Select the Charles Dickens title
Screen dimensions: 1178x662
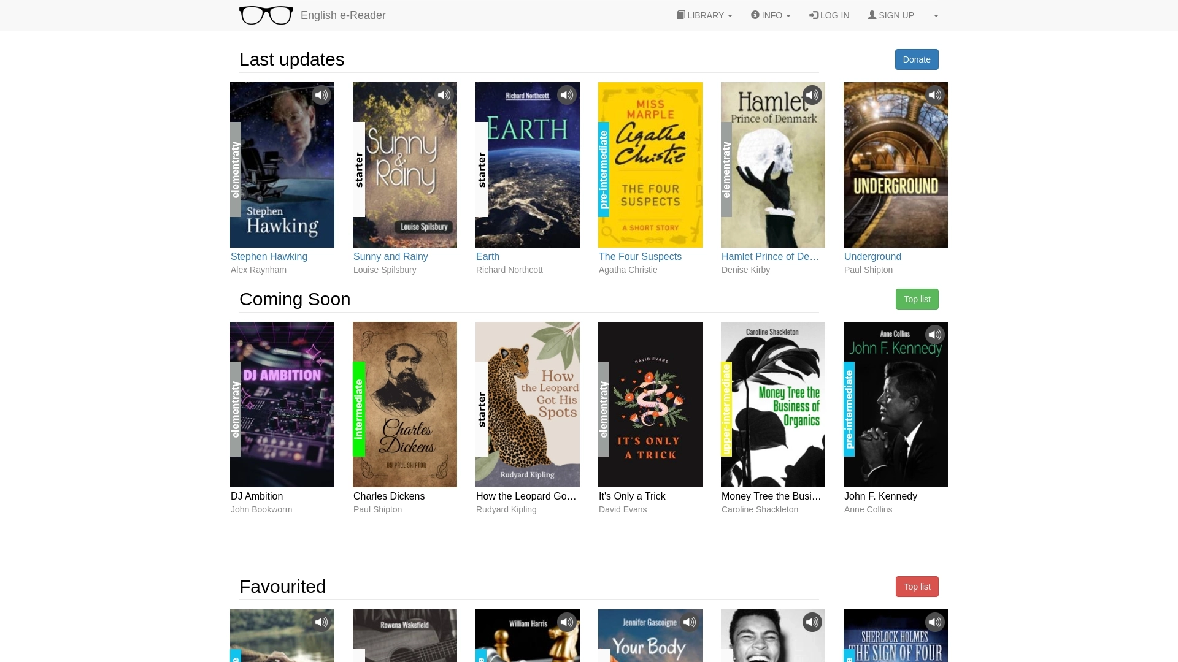[388, 496]
